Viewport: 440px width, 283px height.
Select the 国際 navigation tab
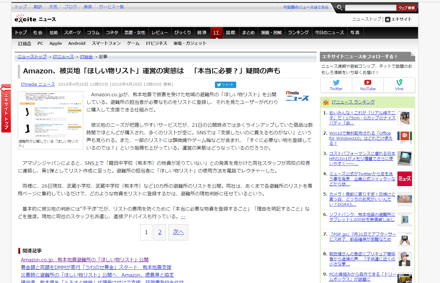point(230,33)
